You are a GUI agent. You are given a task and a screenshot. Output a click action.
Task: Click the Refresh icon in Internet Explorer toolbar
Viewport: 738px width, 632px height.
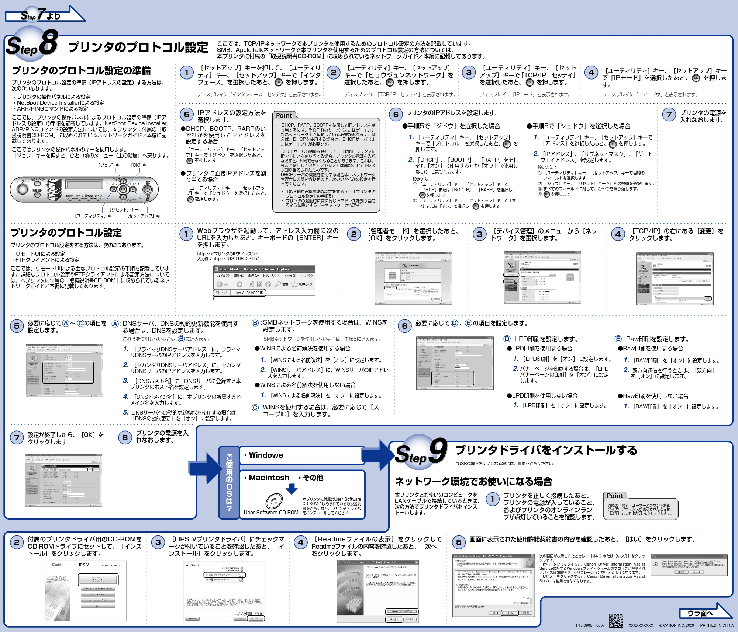pos(260,284)
